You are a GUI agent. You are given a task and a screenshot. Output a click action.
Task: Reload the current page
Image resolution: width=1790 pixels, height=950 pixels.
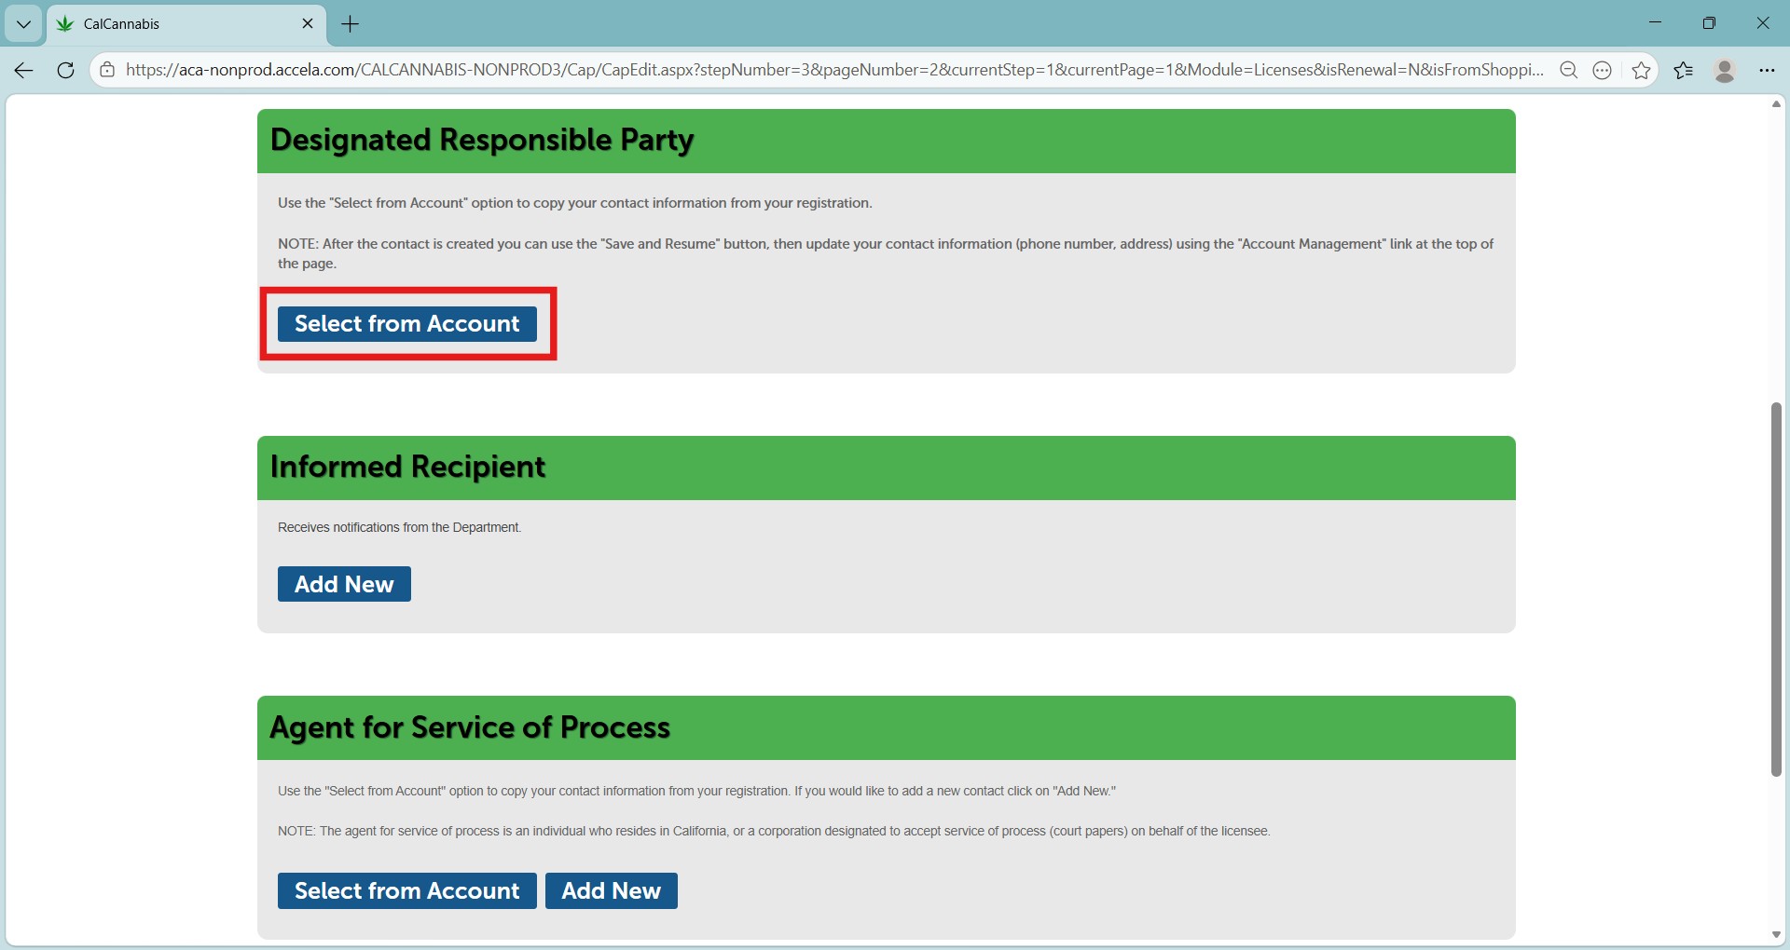(x=65, y=70)
